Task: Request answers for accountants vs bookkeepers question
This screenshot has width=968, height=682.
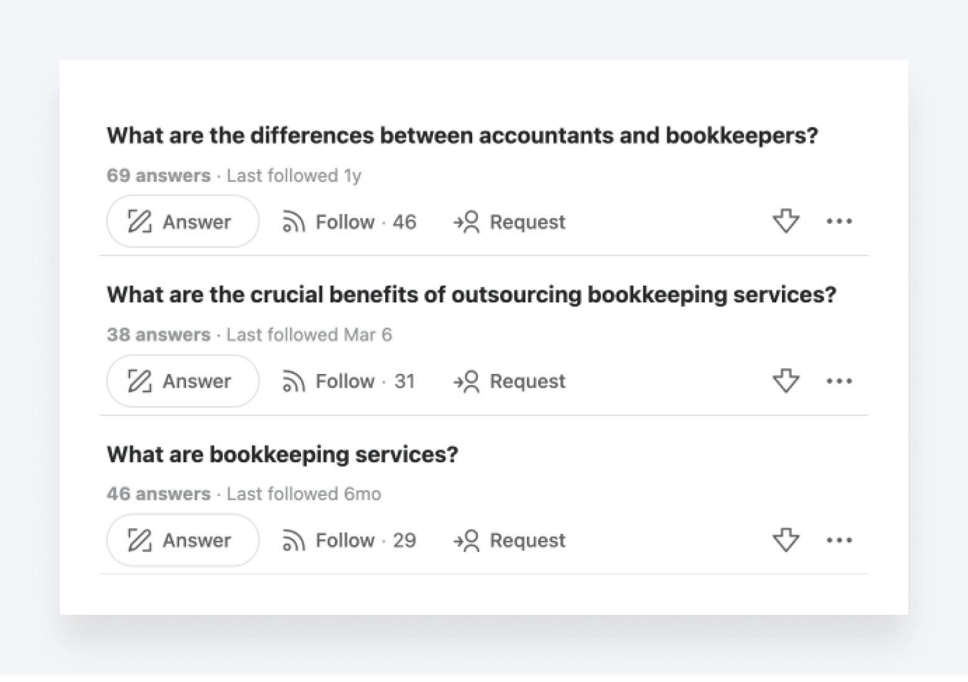Action: click(510, 222)
